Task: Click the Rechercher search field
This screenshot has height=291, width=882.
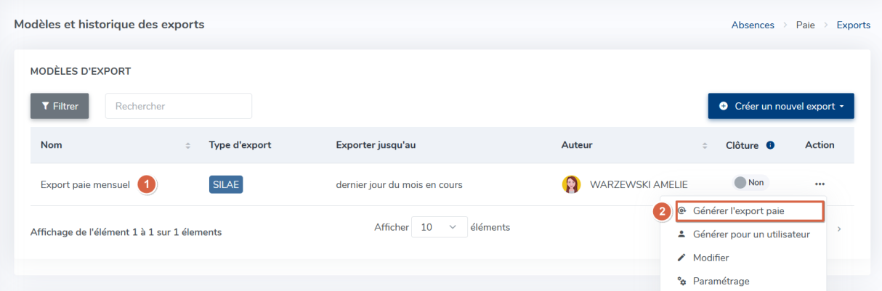Action: (179, 106)
